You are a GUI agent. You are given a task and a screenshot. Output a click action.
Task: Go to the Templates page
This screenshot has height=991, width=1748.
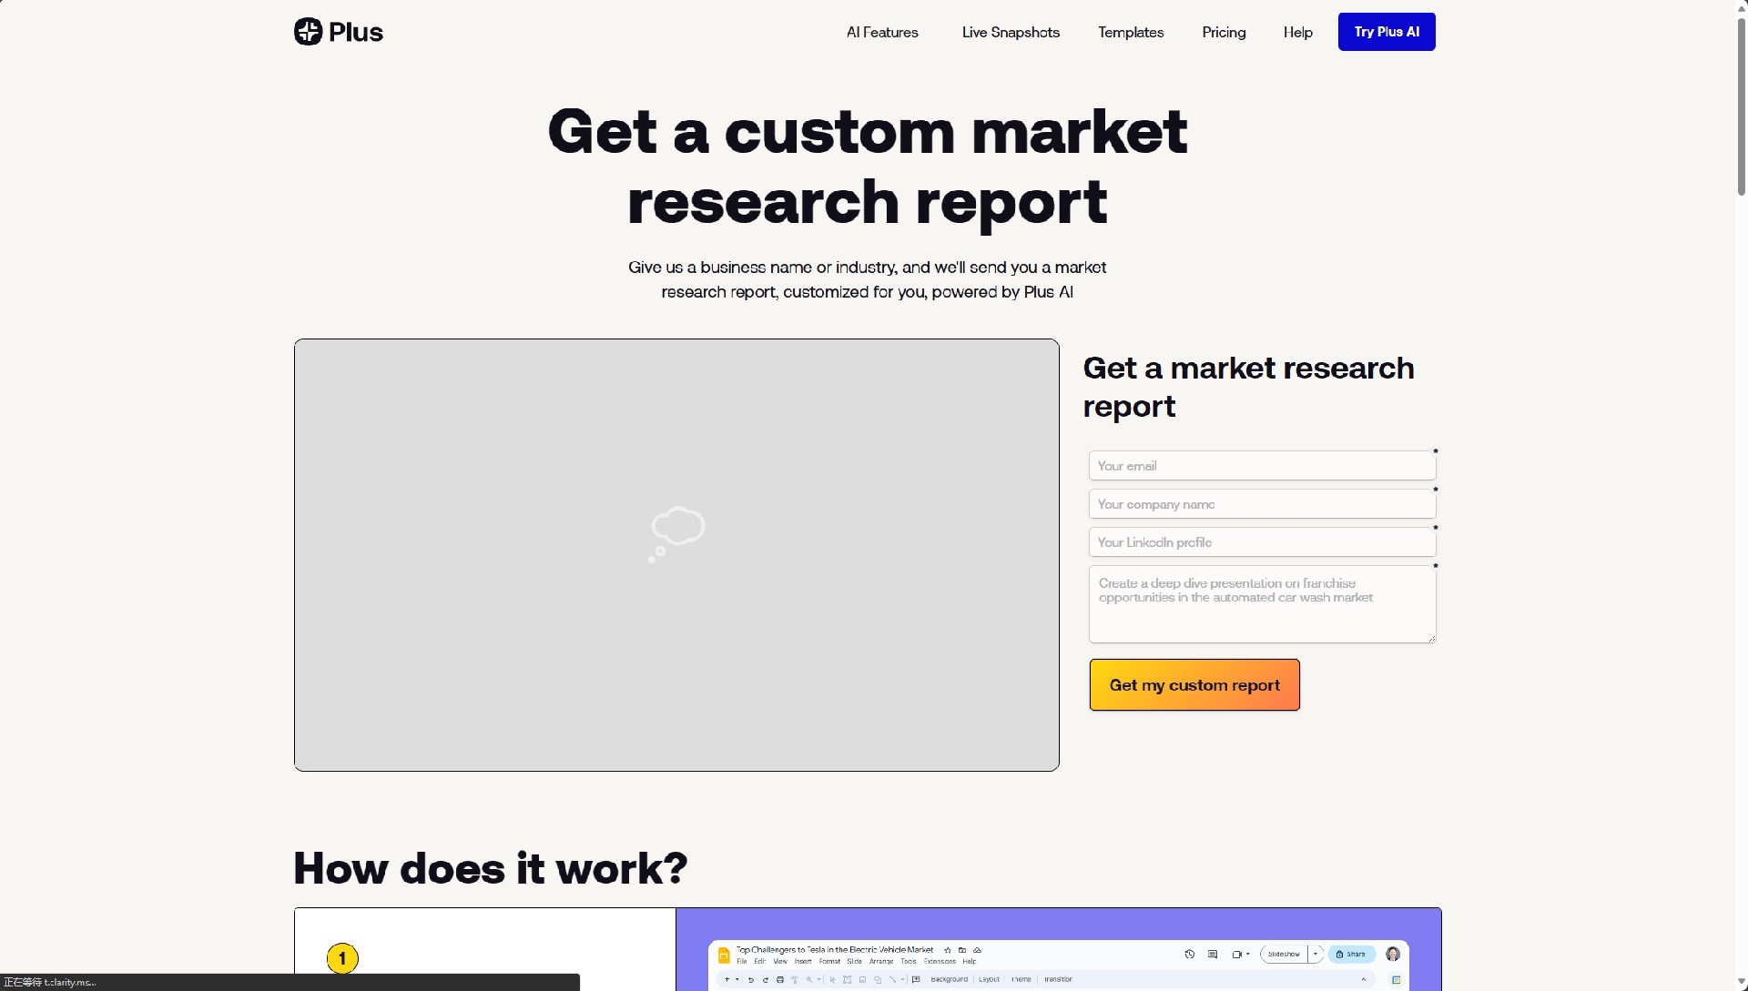click(1131, 32)
